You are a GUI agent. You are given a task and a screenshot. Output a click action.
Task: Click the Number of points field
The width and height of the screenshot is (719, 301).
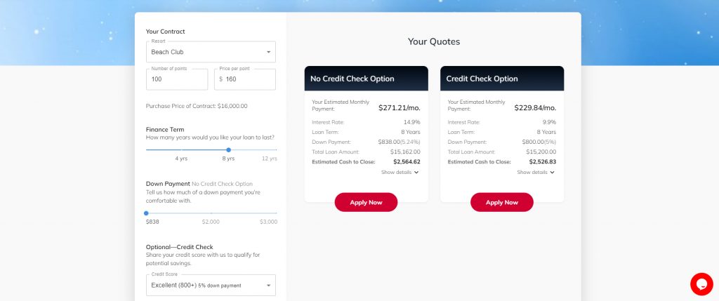coord(177,79)
